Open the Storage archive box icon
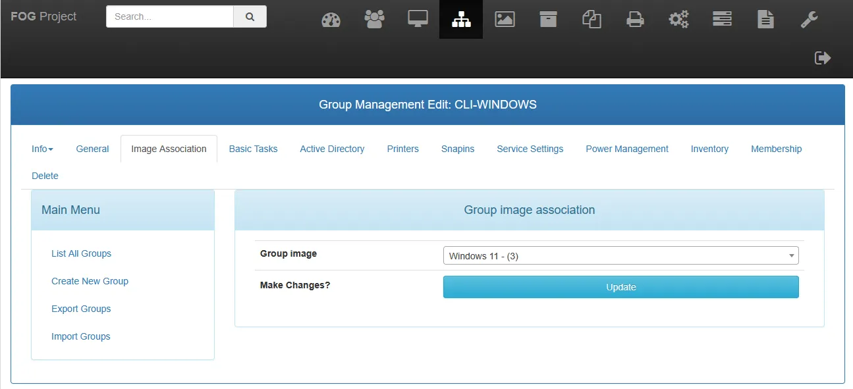Viewport: 853px width, 389px height. (548, 20)
